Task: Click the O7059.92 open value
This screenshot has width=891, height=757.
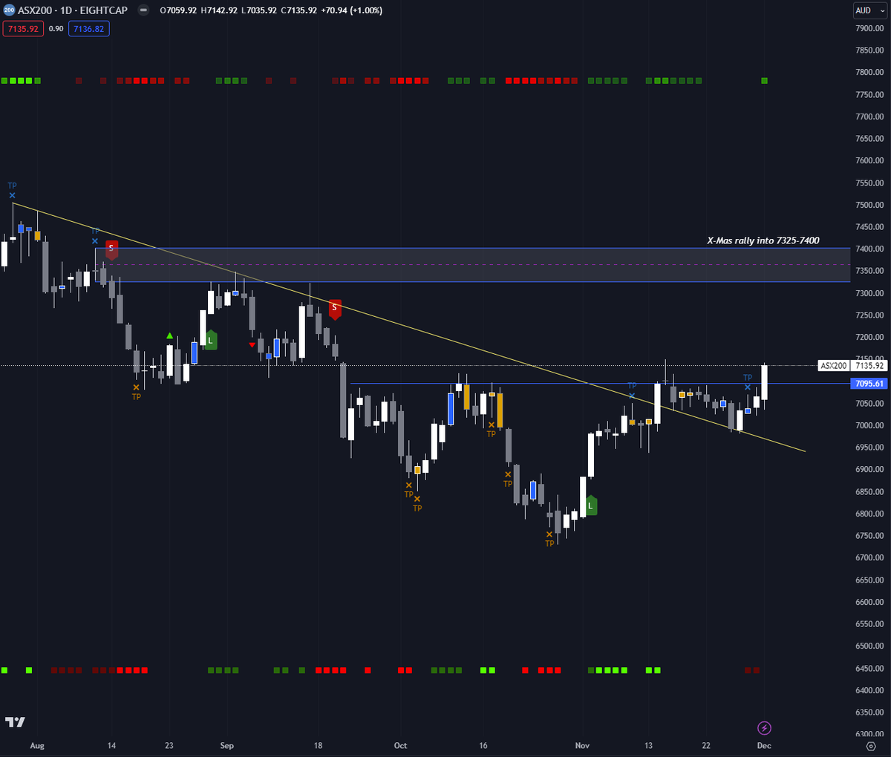Action: click(178, 10)
